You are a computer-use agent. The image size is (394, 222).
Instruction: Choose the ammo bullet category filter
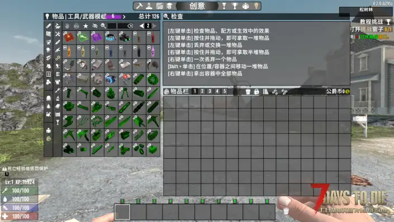(x=49, y=26)
